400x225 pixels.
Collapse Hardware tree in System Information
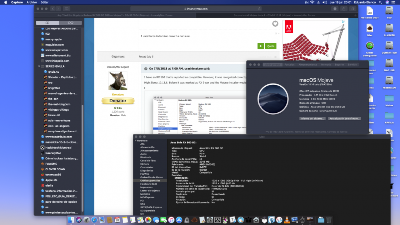(x=136, y=141)
